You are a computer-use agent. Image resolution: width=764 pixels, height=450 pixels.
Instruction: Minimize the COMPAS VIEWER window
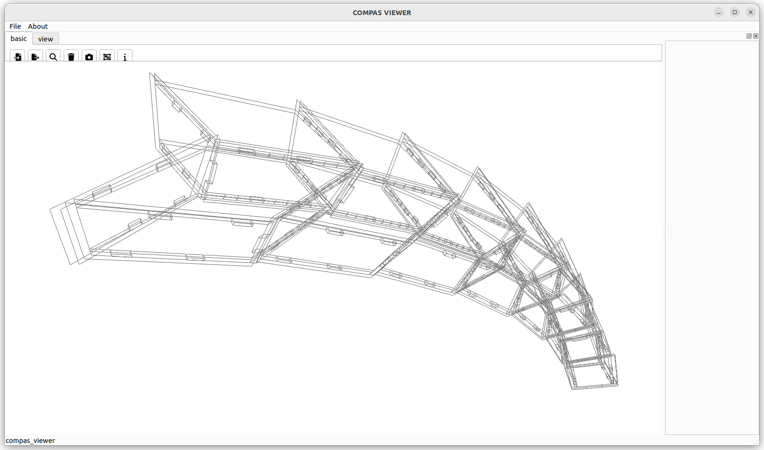click(x=719, y=13)
